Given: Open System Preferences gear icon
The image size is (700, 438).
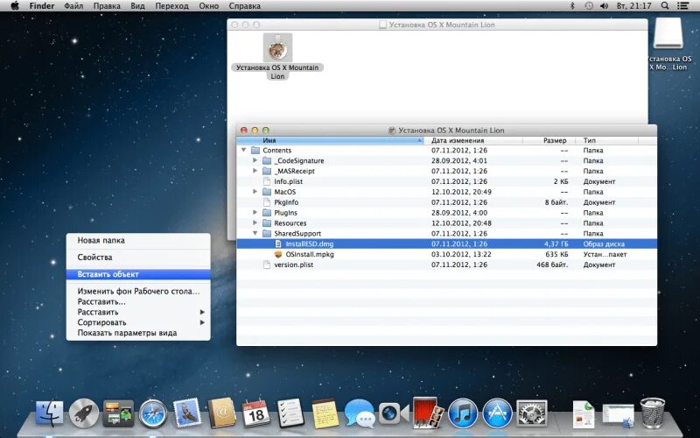Looking at the screenshot, I should point(532,413).
